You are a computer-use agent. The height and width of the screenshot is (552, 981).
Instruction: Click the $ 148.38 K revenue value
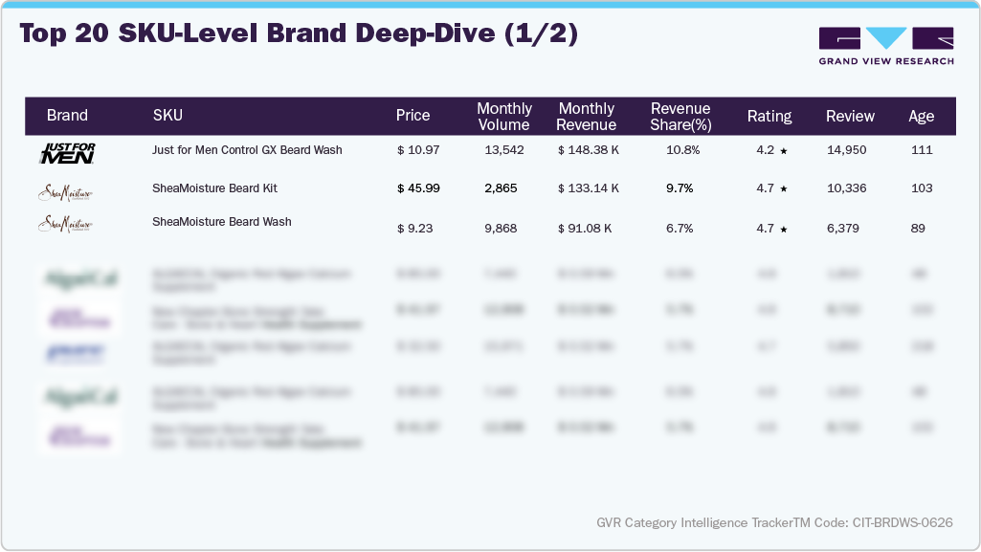coord(589,150)
